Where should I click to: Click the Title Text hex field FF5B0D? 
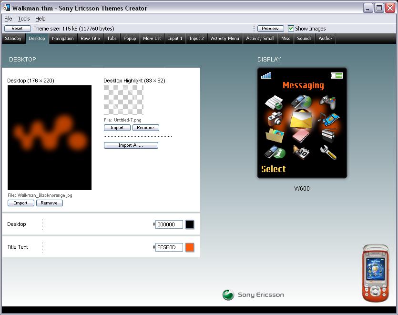coord(169,247)
